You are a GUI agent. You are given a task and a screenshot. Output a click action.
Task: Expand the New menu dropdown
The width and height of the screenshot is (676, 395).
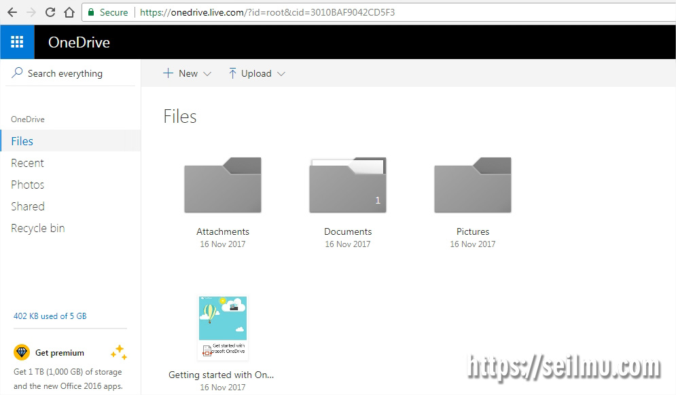206,73
